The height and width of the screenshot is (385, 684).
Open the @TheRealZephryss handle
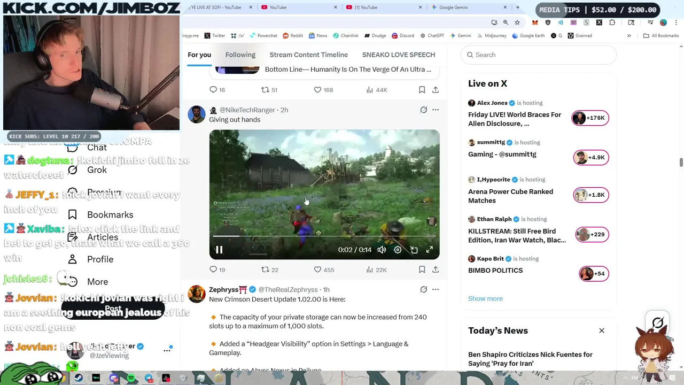[288, 289]
